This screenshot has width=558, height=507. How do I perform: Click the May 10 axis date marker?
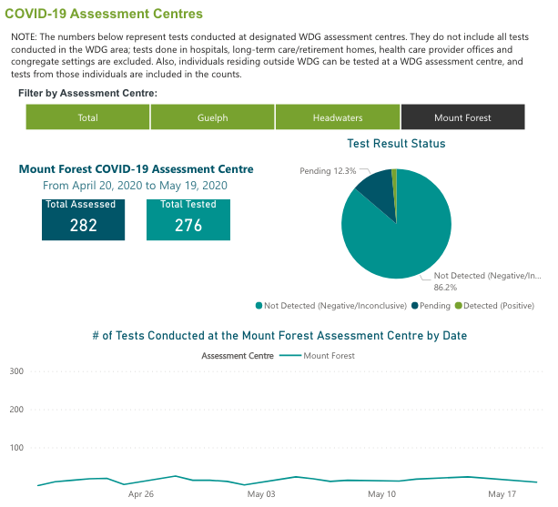coord(381,494)
